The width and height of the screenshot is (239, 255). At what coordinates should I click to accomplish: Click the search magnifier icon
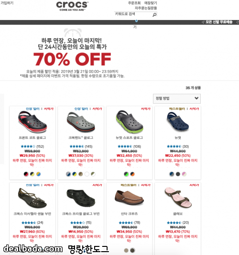[x=154, y=15]
